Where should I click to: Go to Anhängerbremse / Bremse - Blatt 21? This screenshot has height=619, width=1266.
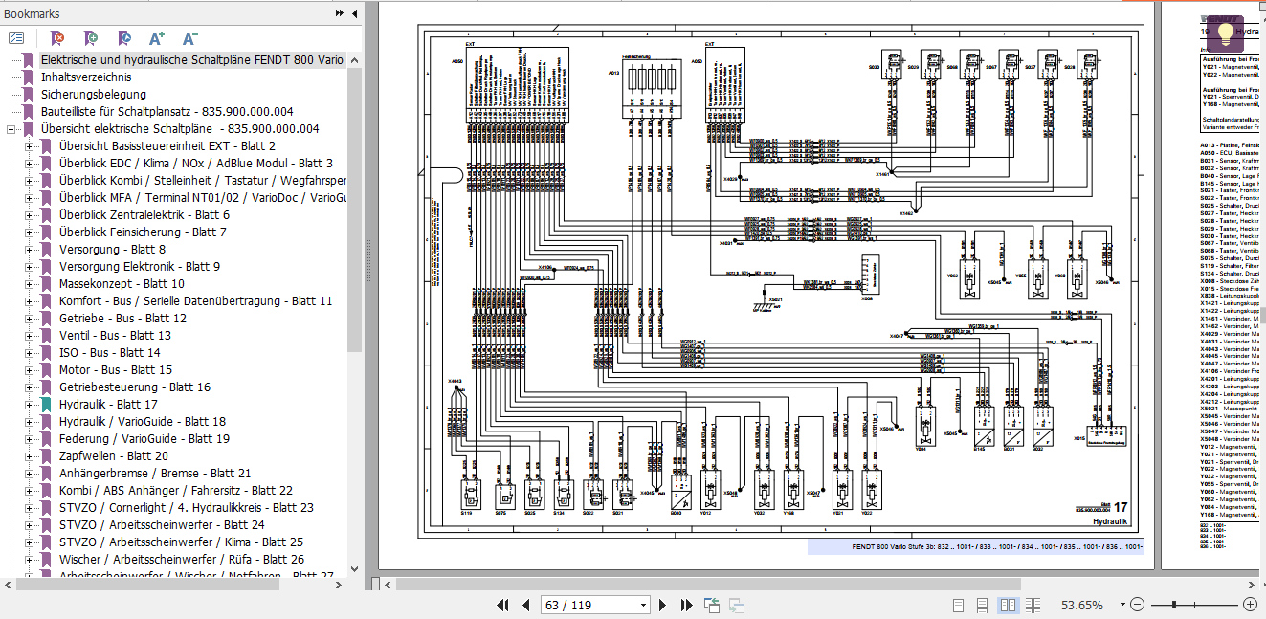(154, 474)
